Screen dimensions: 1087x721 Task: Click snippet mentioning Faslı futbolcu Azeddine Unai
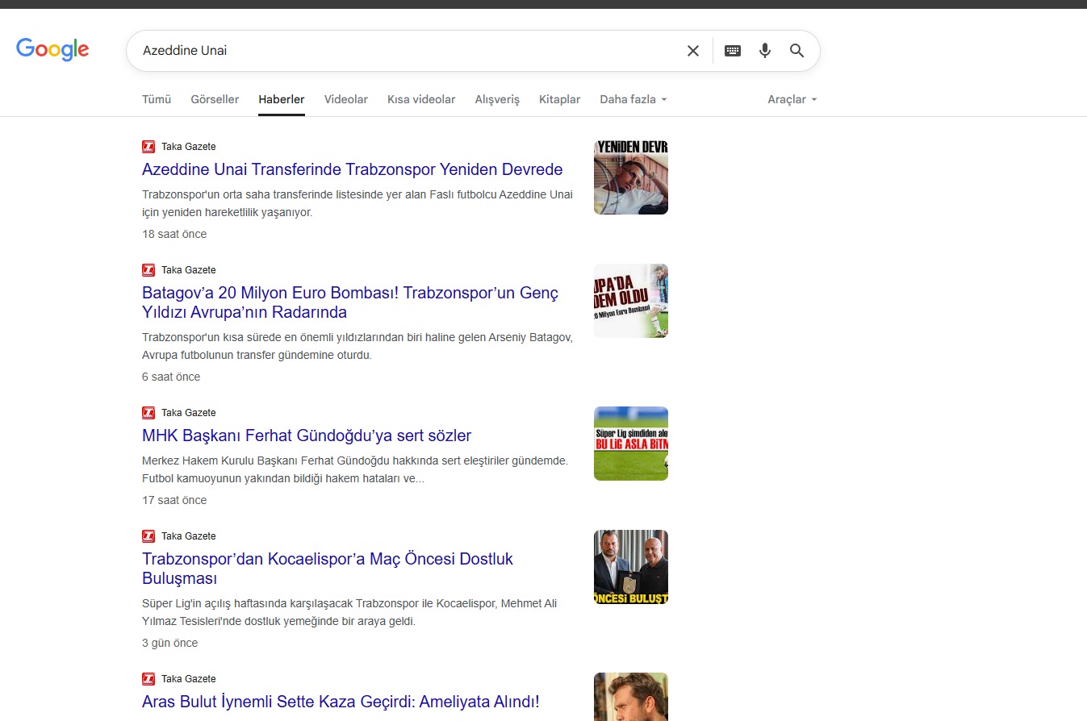click(x=357, y=203)
